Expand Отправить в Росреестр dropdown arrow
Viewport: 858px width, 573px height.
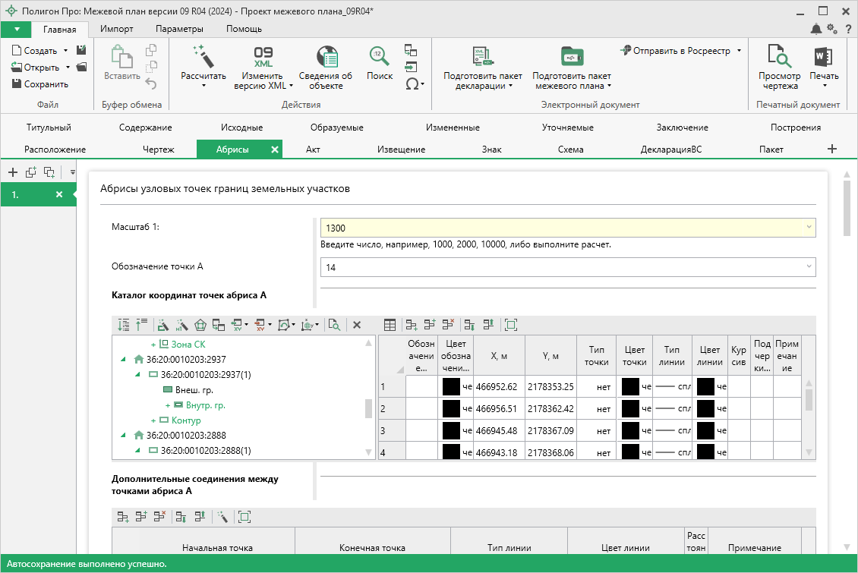click(739, 51)
